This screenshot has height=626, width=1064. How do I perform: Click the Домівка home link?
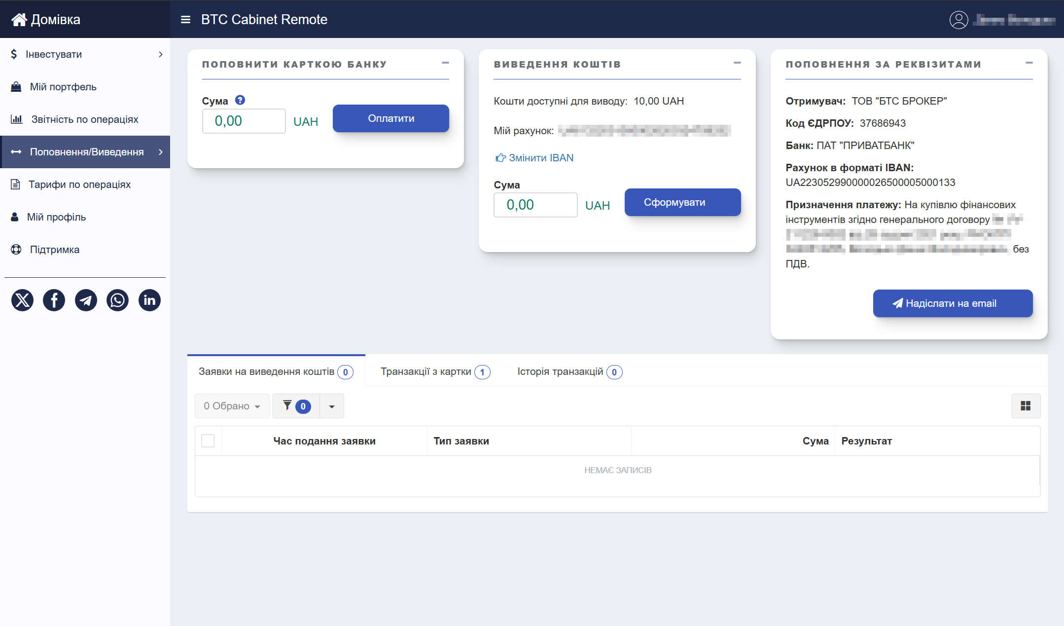(x=46, y=20)
